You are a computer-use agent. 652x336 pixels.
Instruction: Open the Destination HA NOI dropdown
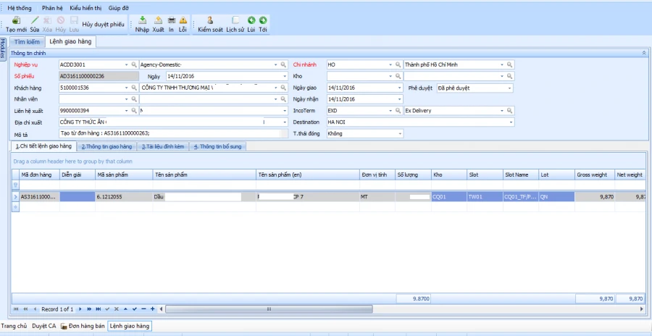(511, 122)
